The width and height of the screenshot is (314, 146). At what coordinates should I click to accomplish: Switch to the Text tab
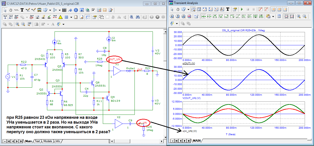point(37,141)
